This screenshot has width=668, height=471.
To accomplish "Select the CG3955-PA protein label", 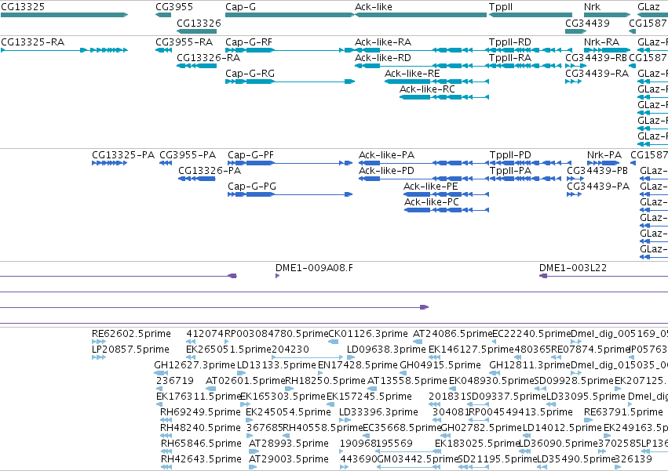I will click(x=188, y=155).
